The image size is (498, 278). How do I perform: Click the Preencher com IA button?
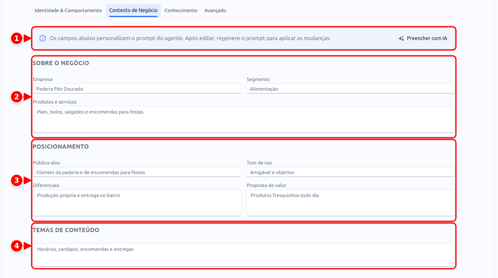[423, 38]
